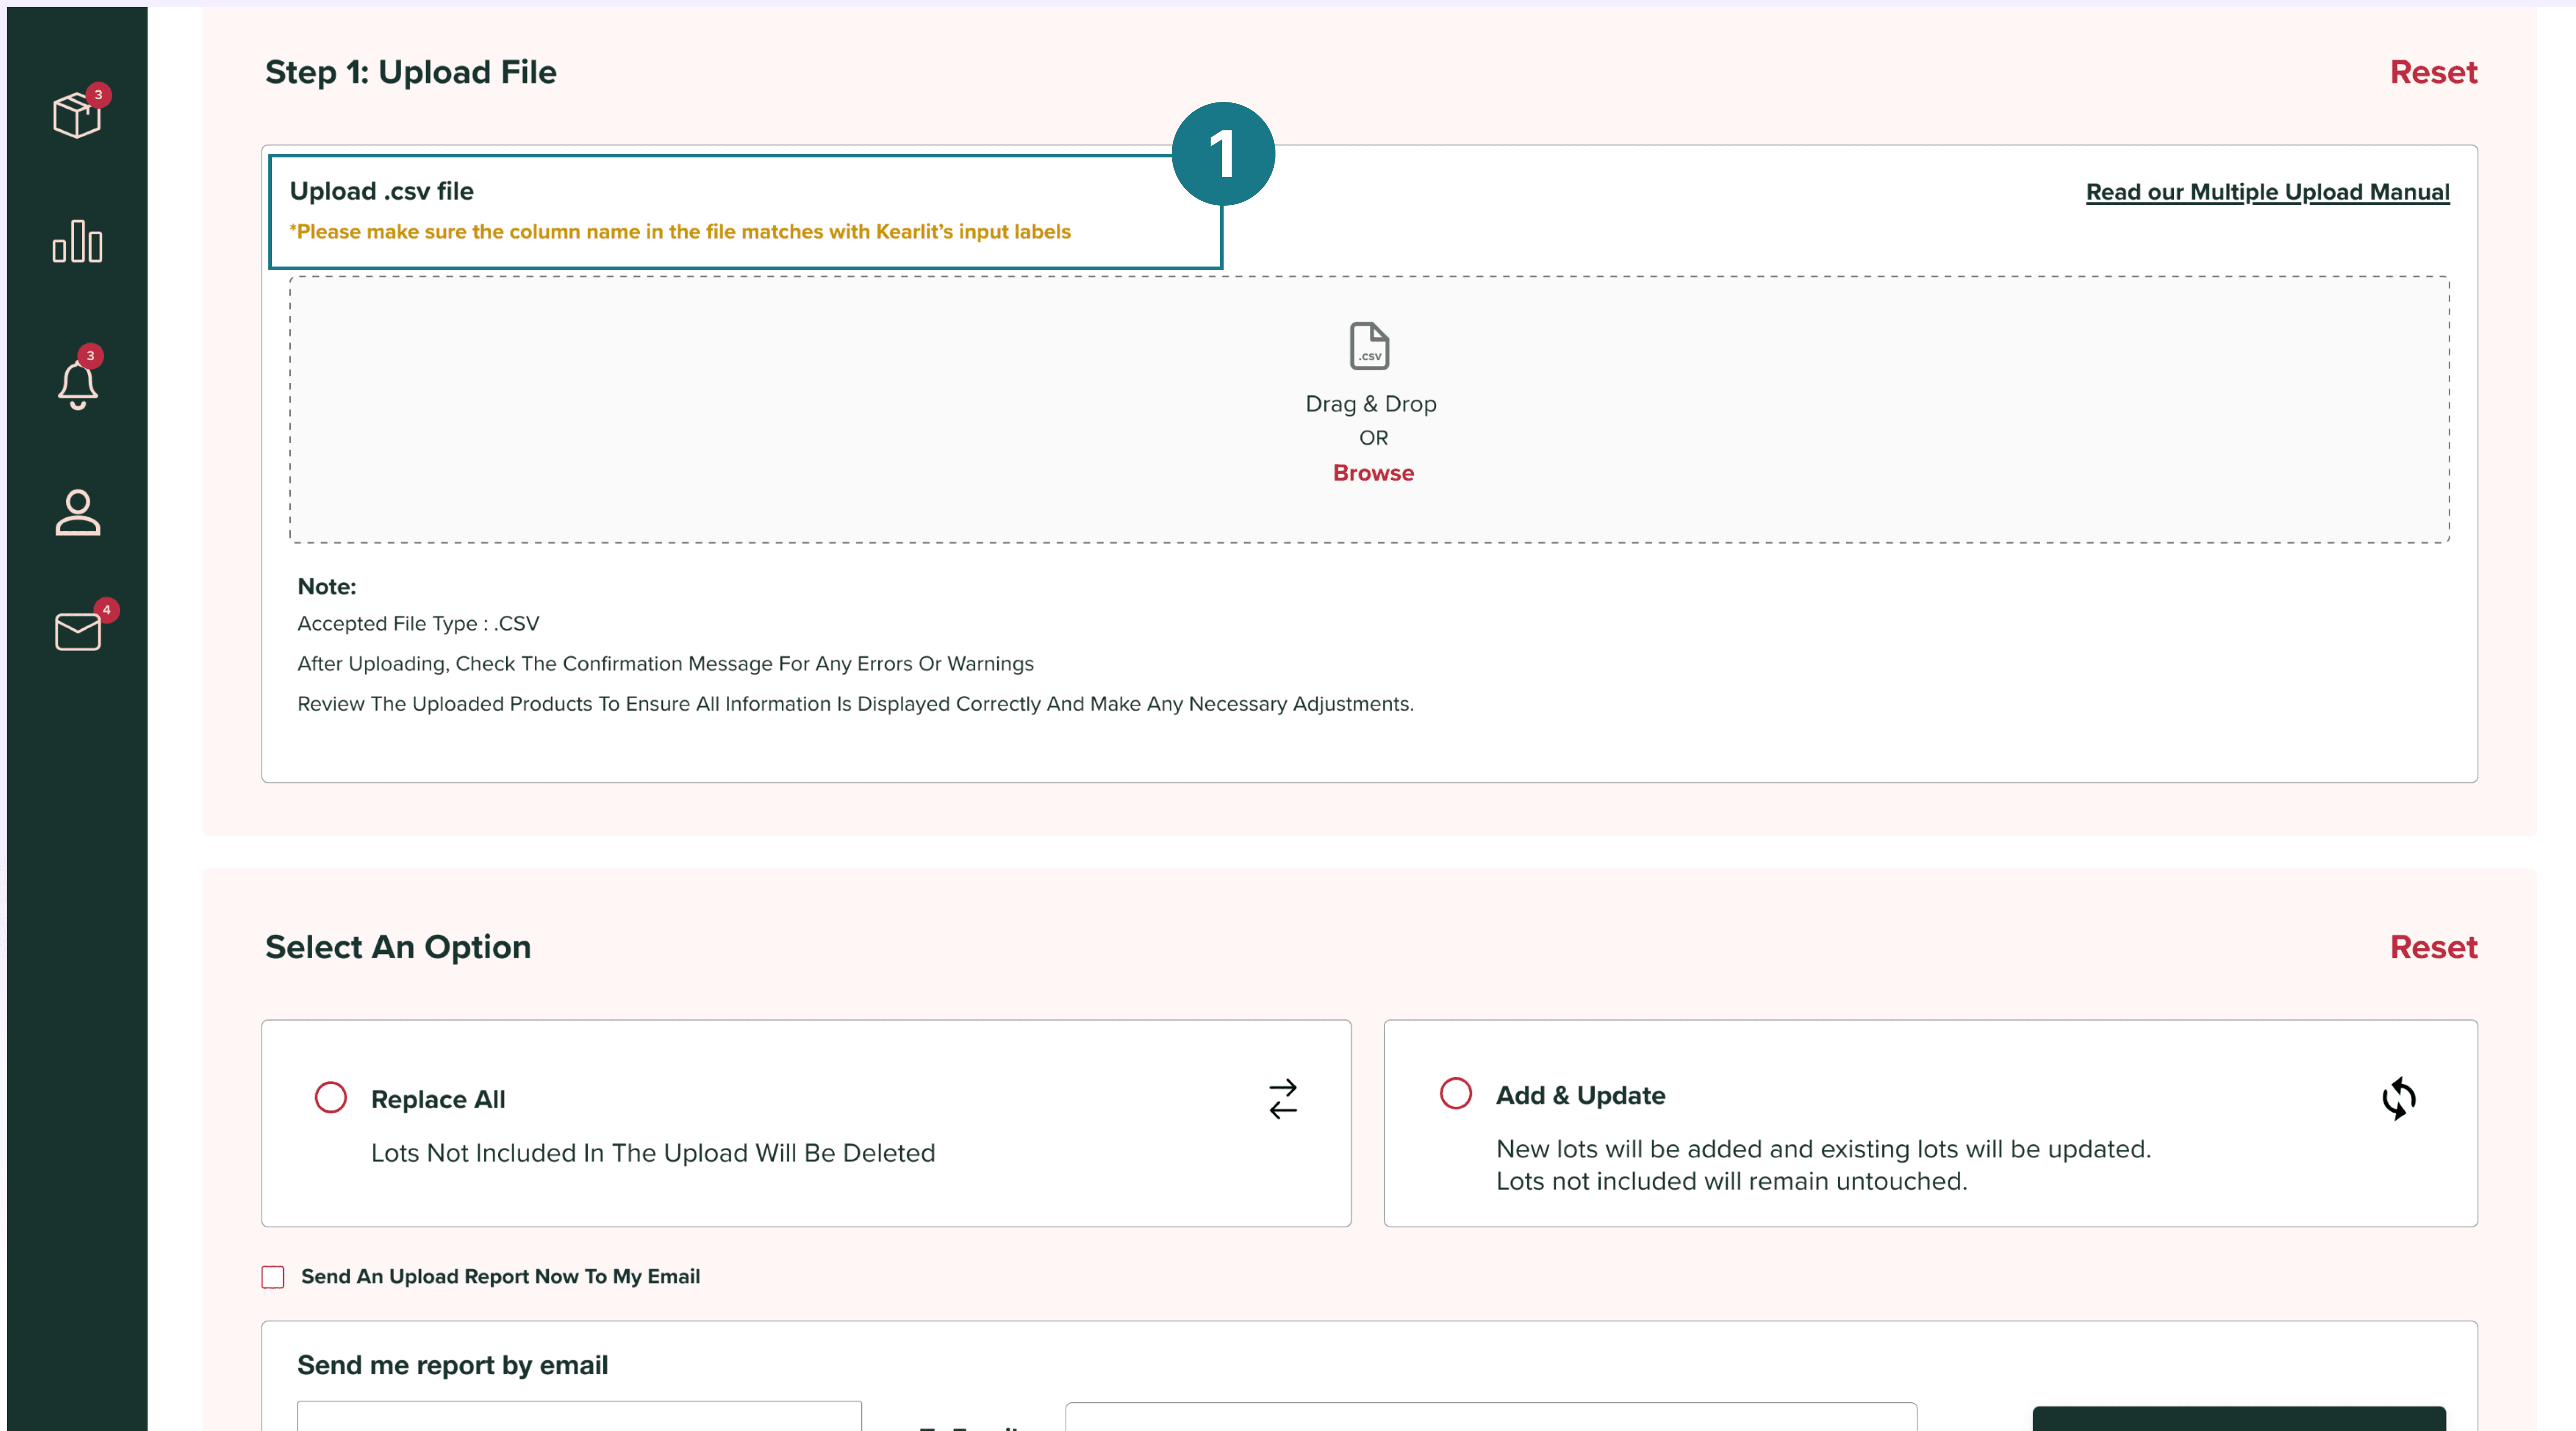This screenshot has height=1431, width=2576.
Task: Select the Replace All radio option
Action: (x=330, y=1097)
